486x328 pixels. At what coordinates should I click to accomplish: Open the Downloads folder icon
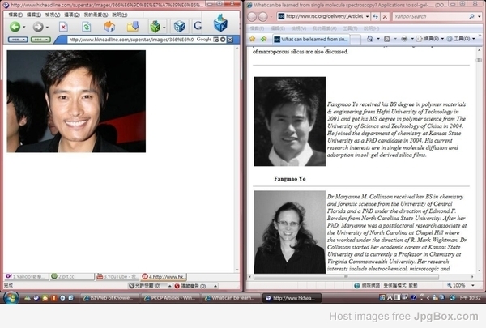point(132,27)
